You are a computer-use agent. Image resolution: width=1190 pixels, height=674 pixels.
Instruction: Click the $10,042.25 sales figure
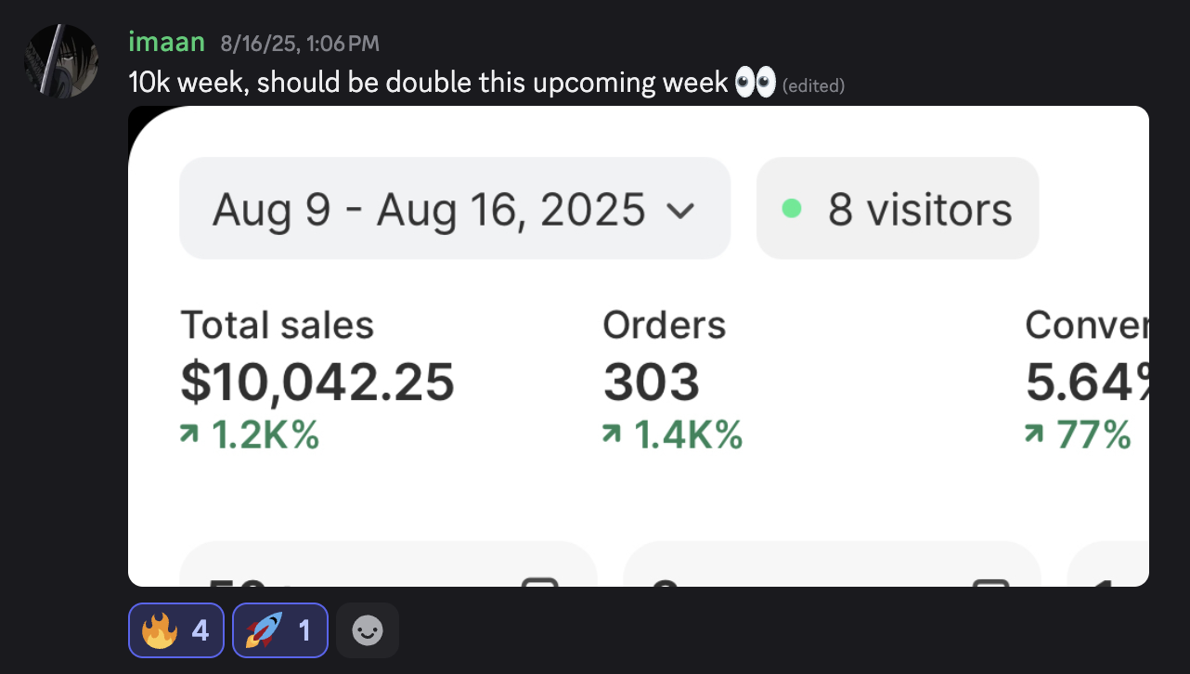[x=317, y=382]
